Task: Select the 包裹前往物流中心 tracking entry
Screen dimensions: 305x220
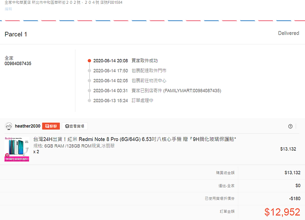Action: pos(130,80)
